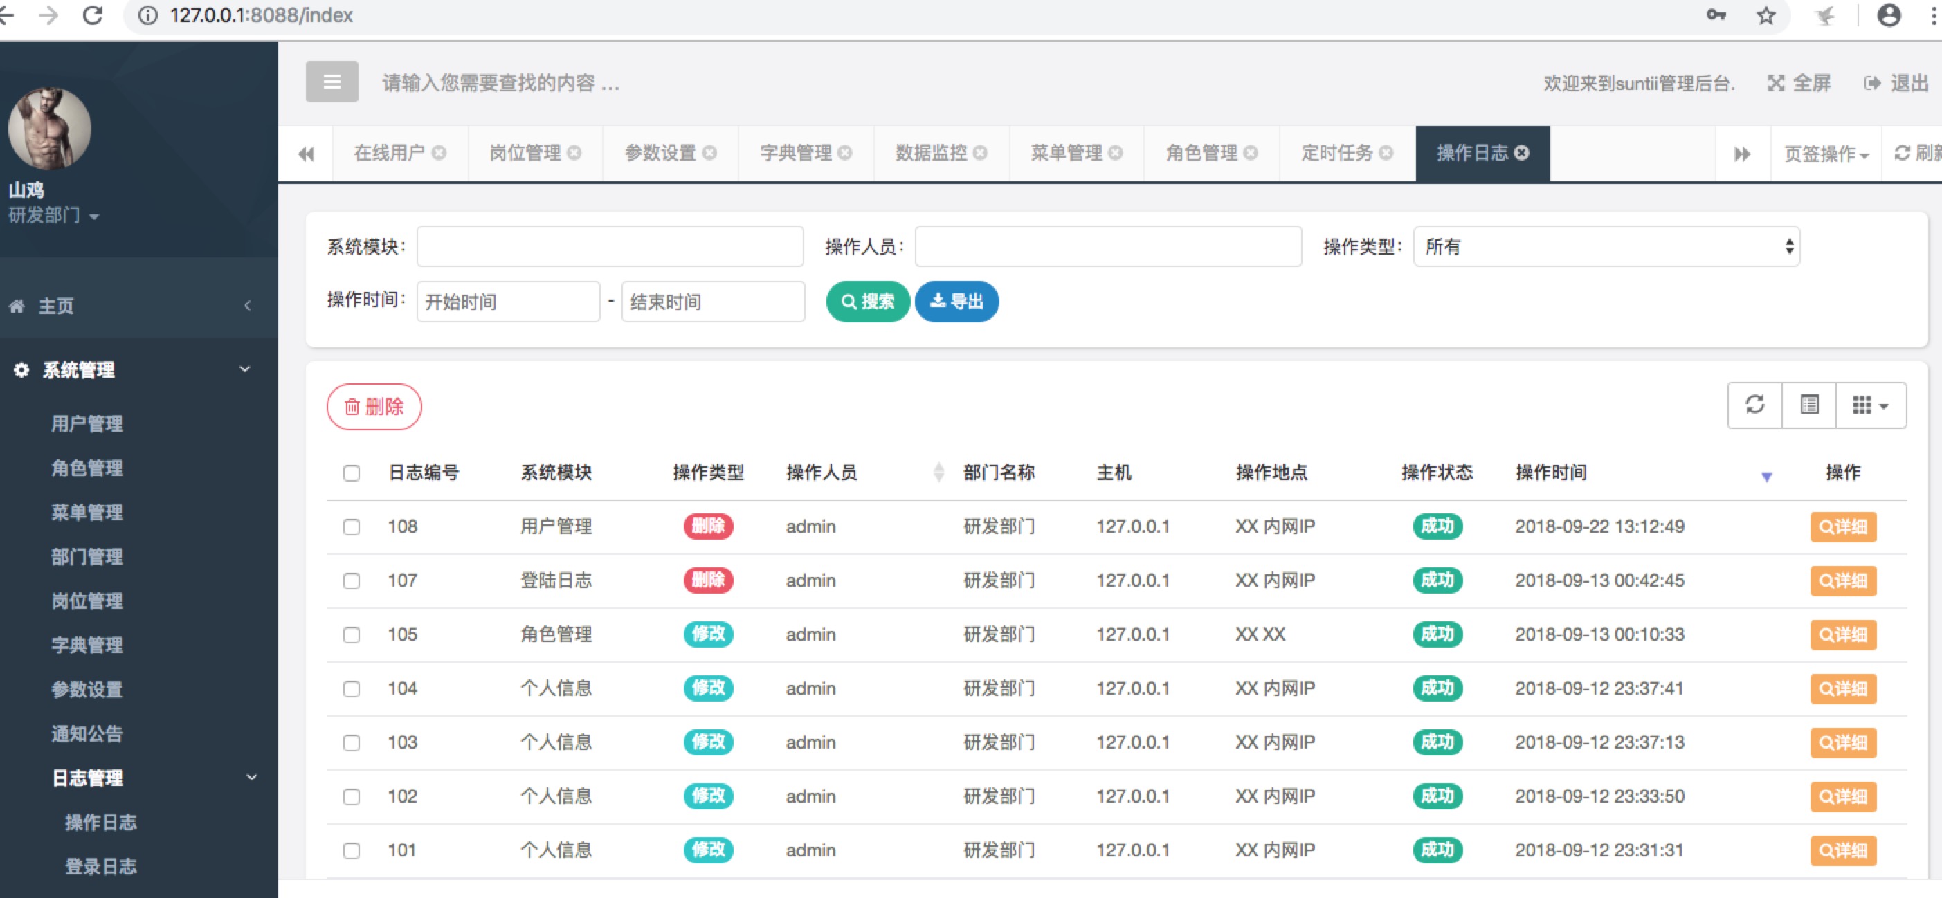Click the 开始时间 date field
This screenshot has width=1942, height=898.
[507, 302]
